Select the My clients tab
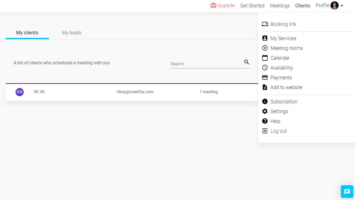 tap(27, 33)
